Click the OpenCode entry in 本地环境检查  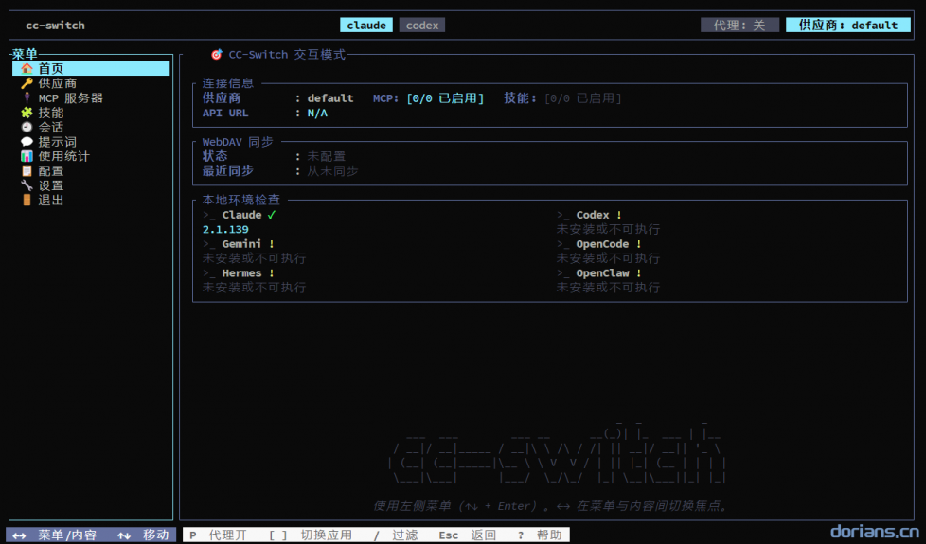598,244
